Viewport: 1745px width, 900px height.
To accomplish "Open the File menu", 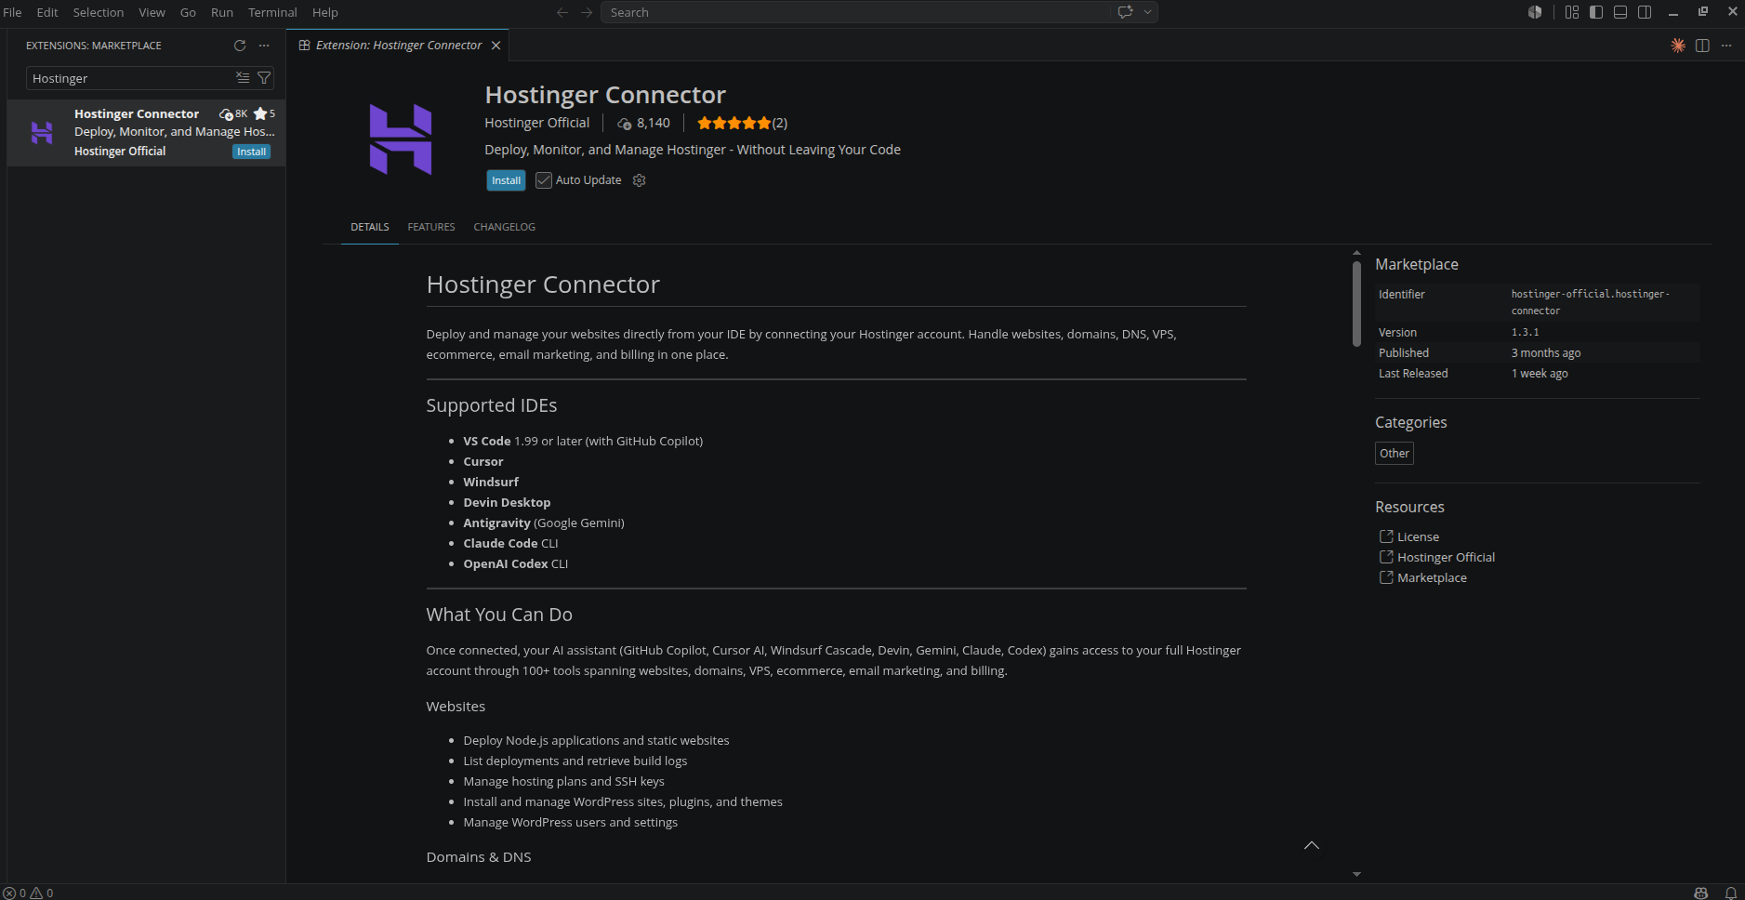I will (12, 12).
